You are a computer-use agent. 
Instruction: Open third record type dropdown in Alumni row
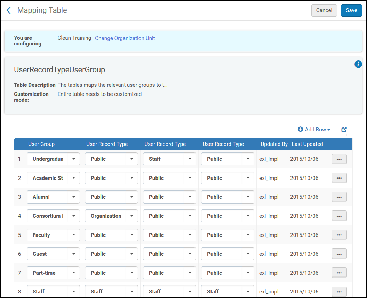228,197
